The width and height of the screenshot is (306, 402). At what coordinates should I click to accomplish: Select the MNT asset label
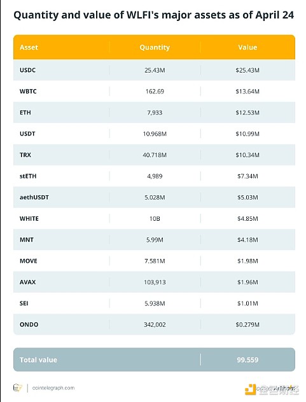click(27, 240)
